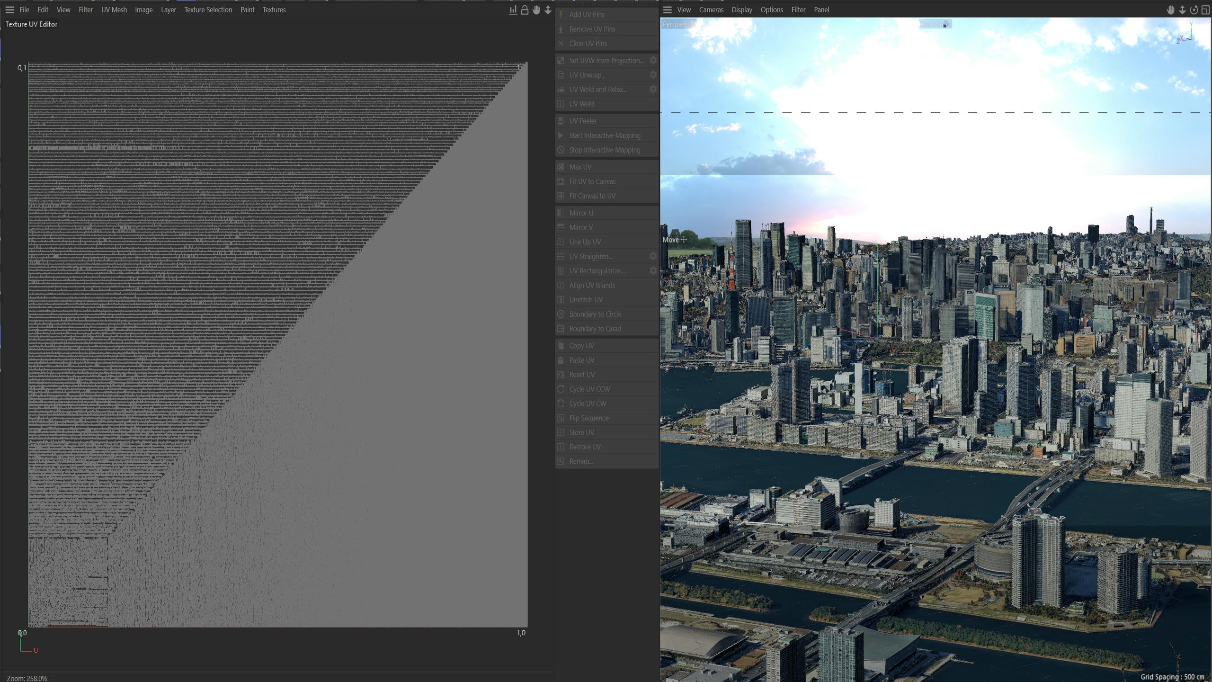
Task: Open the Cameras menu in viewport
Action: pyautogui.click(x=711, y=9)
